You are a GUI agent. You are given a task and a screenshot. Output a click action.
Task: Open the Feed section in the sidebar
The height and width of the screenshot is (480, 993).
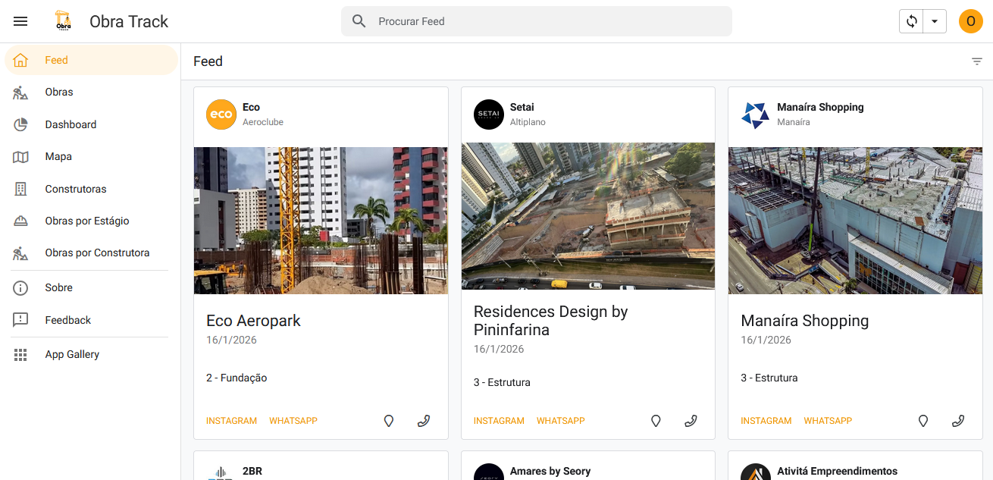click(55, 59)
